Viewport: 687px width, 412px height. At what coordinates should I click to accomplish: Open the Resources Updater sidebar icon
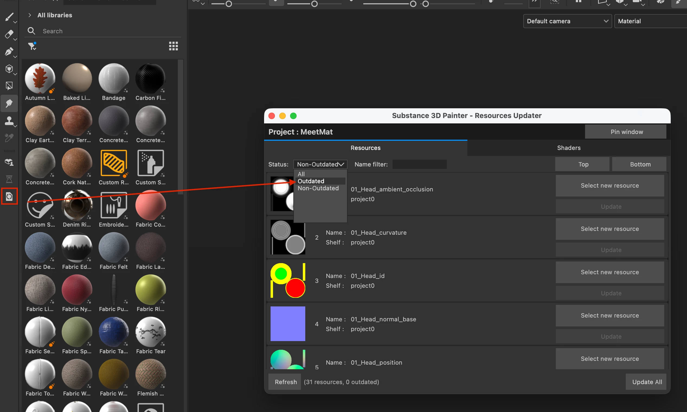pyautogui.click(x=9, y=196)
